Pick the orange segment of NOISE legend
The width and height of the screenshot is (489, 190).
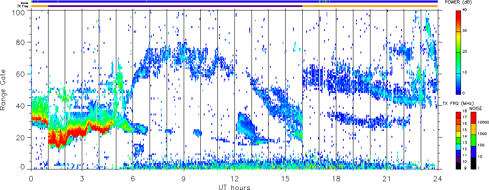click(x=473, y=129)
